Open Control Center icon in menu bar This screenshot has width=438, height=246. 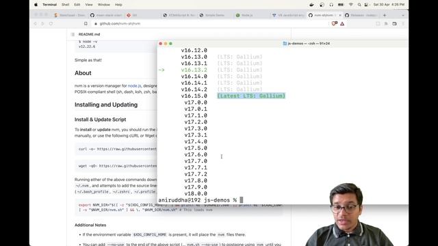(x=366, y=5)
